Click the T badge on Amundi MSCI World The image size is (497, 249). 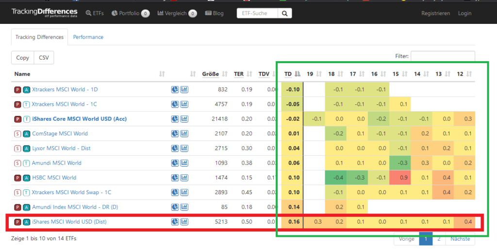[27, 163]
